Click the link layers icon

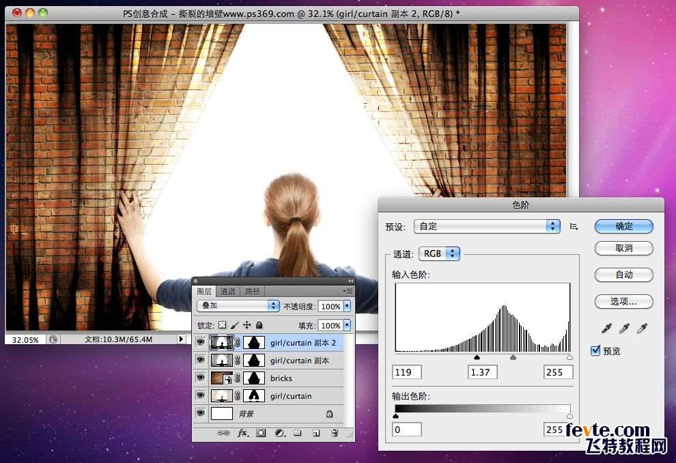[x=223, y=433]
